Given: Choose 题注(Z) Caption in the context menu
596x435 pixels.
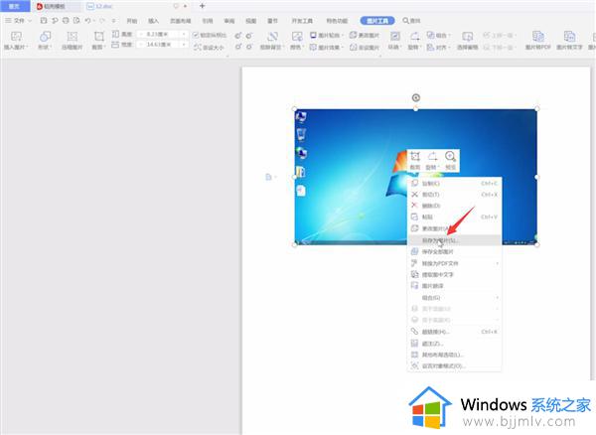Looking at the screenshot, I should point(455,344).
